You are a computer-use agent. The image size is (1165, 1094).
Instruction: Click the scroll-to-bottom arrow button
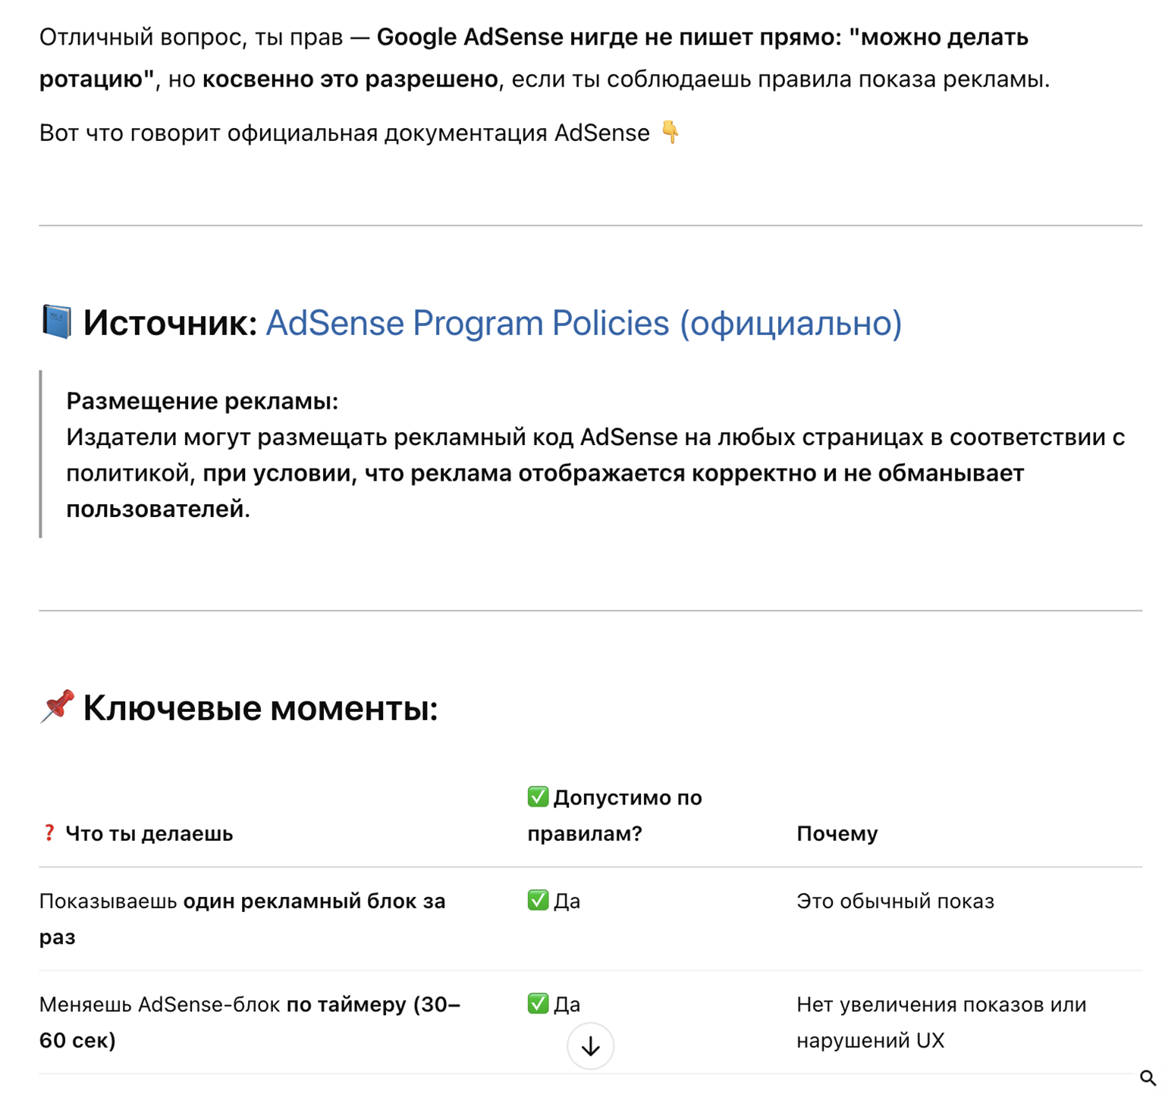click(x=590, y=1046)
